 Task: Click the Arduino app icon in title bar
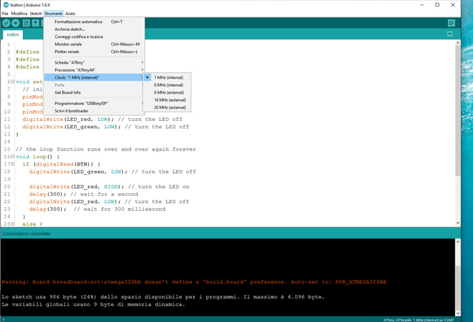(6, 5)
